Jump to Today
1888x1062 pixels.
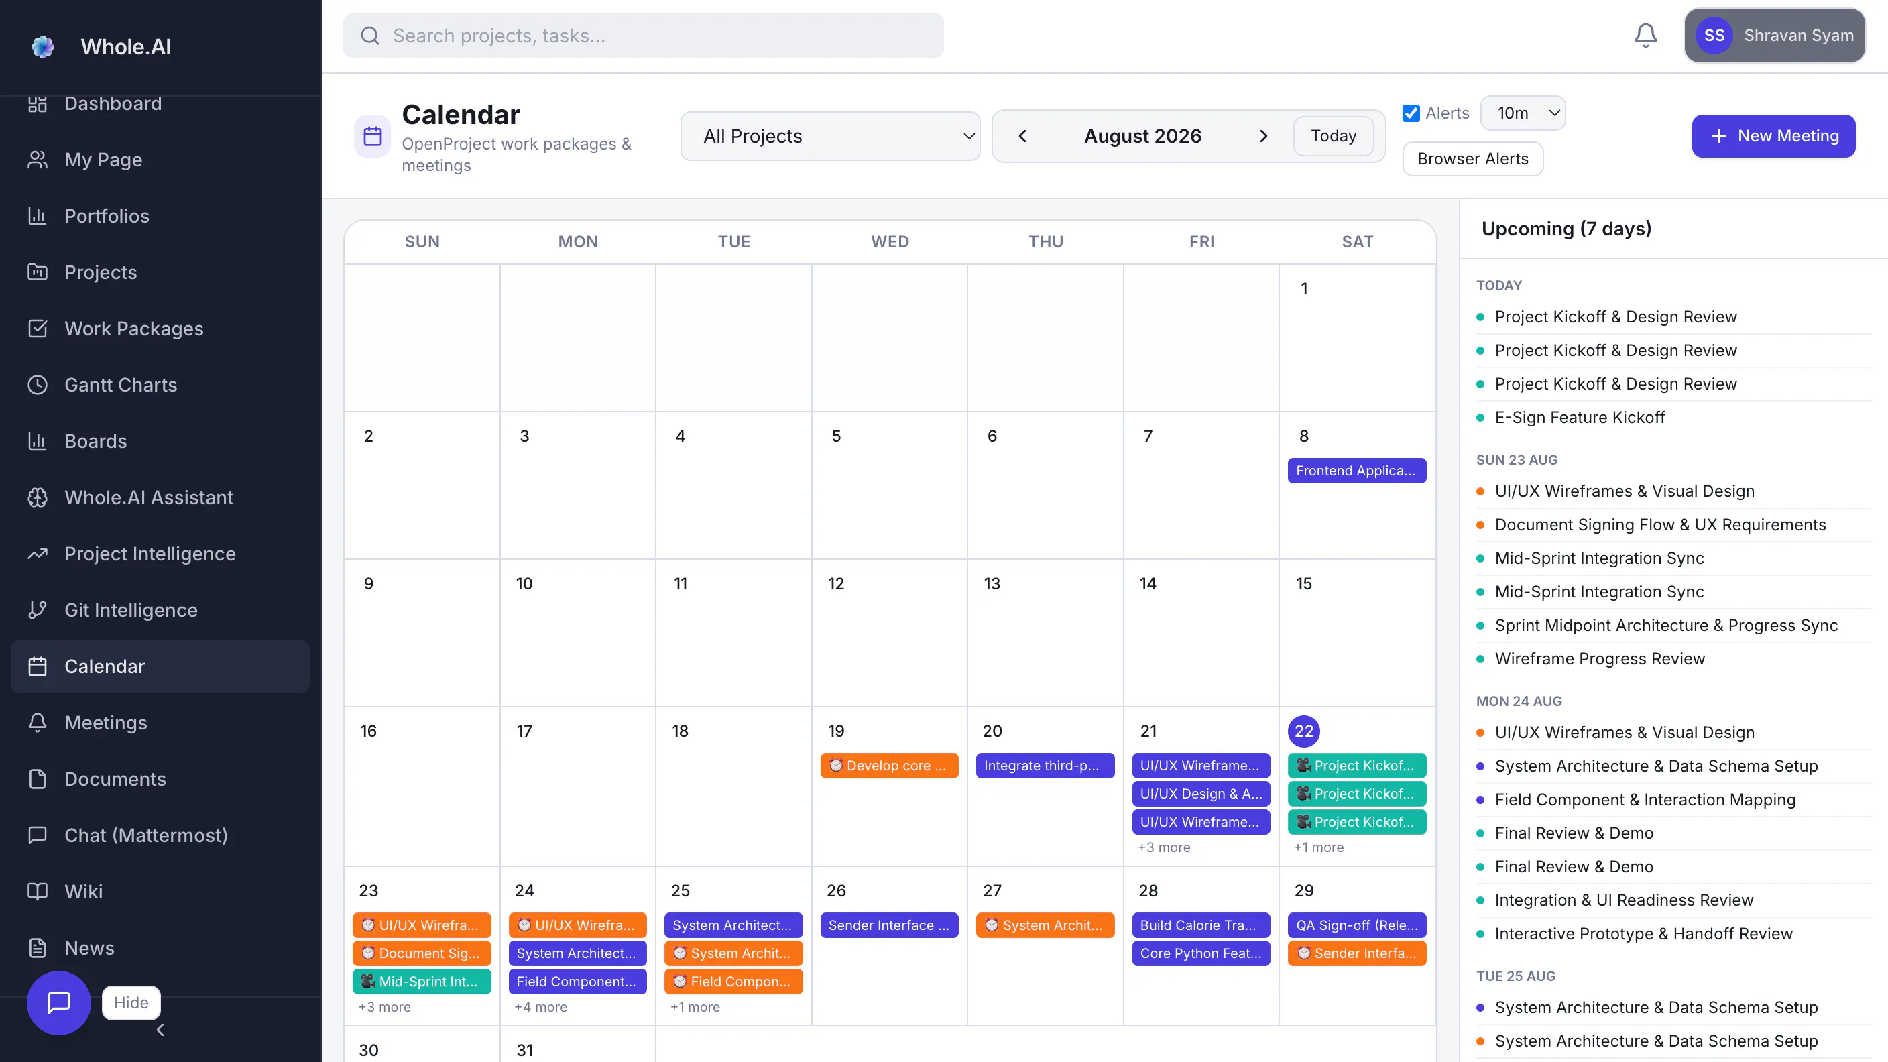pos(1334,136)
